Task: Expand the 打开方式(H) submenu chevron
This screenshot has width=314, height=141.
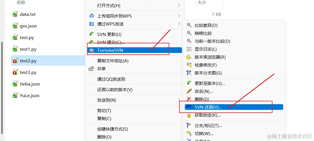Action: click(179, 5)
